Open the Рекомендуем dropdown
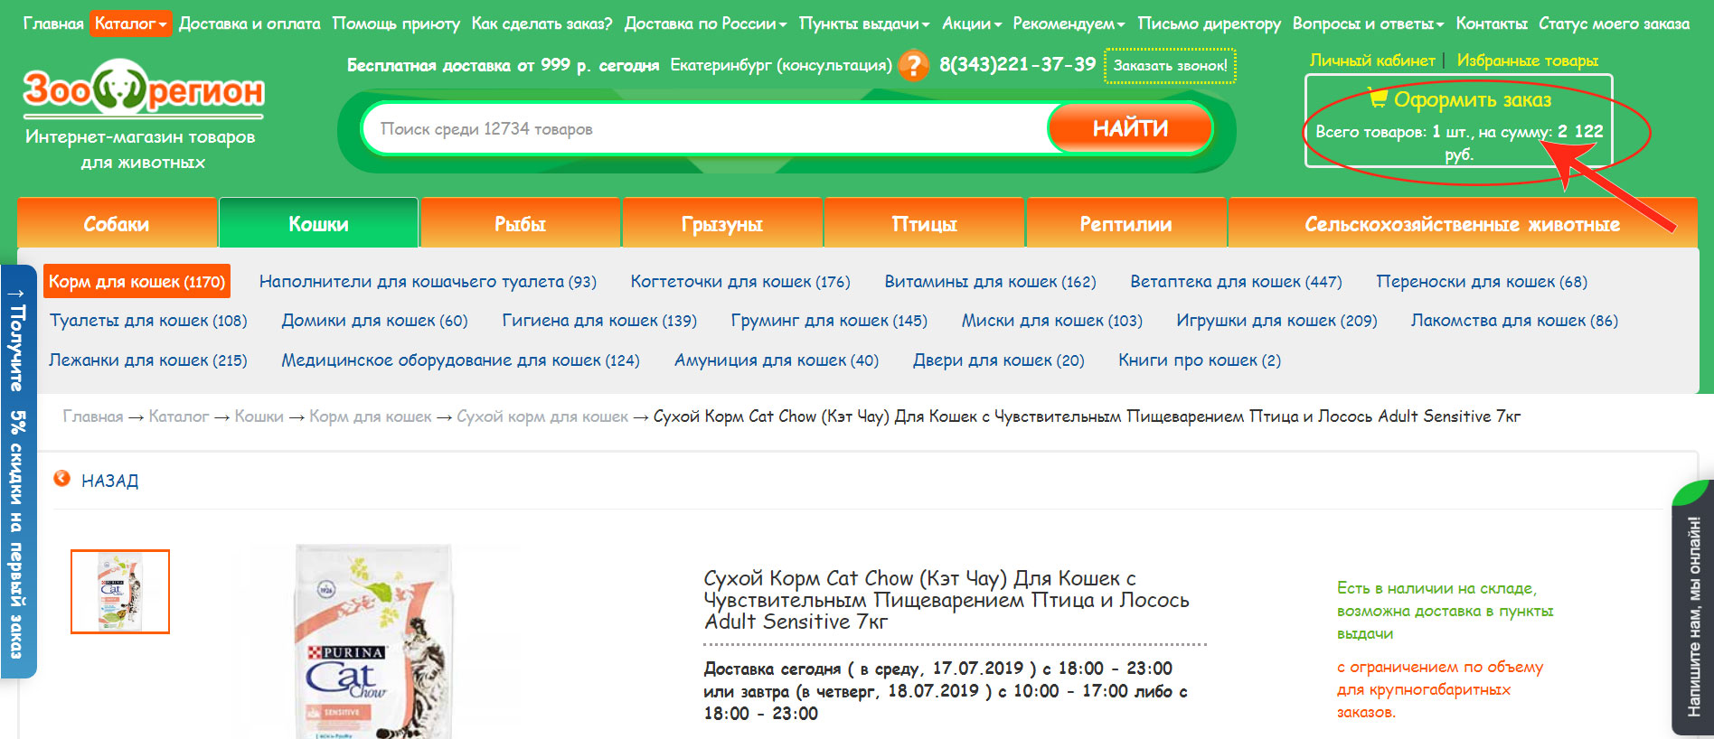This screenshot has height=739, width=1714. tap(1069, 23)
